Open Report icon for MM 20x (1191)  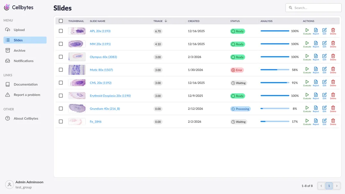coord(316,44)
